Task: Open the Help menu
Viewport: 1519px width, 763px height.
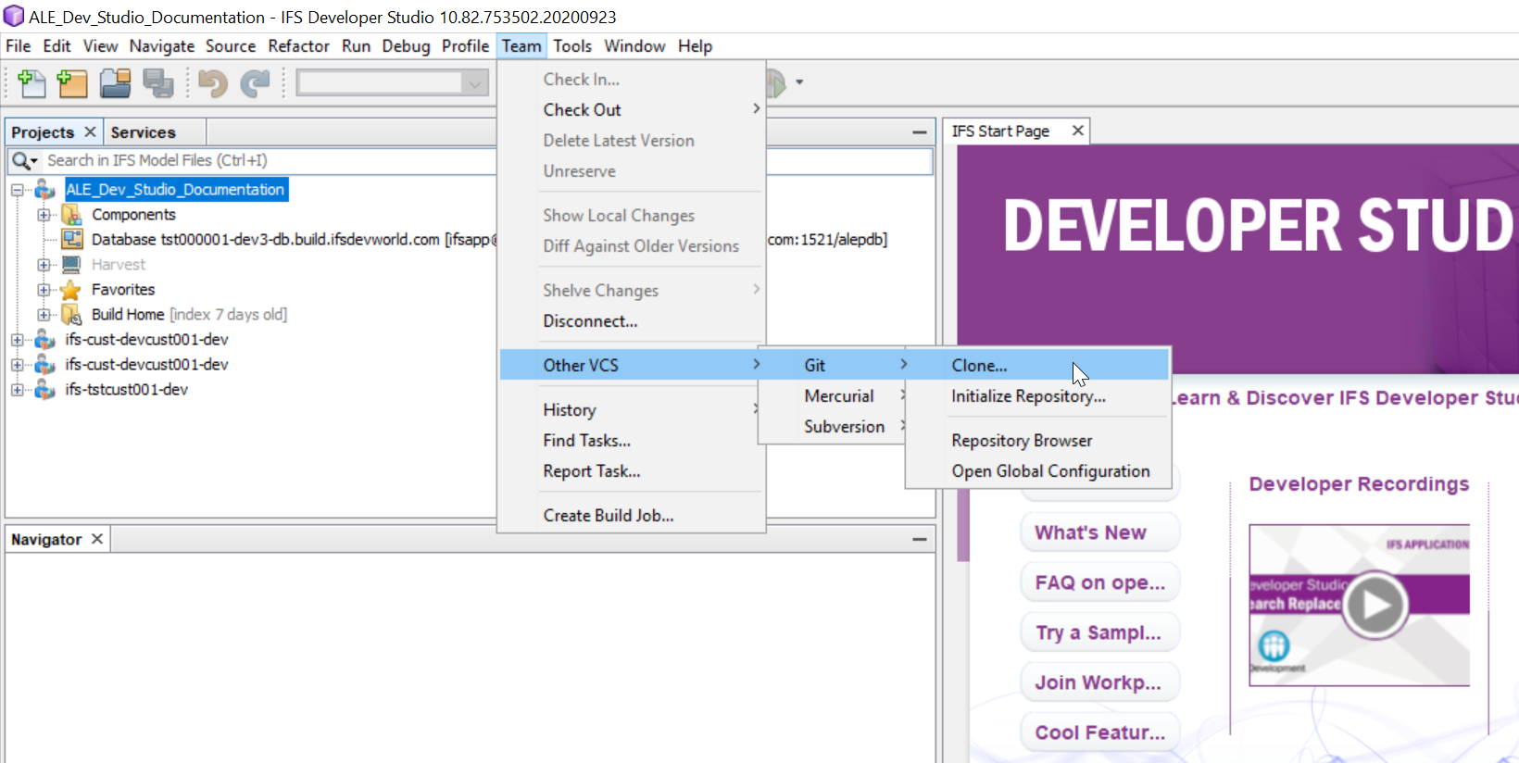Action: coord(695,46)
